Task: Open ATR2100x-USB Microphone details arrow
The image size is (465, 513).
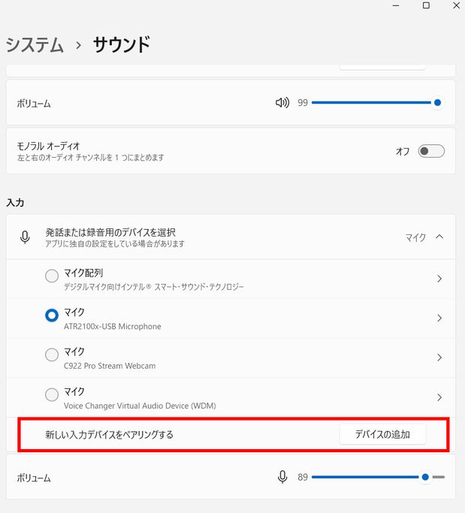Action: coord(439,318)
